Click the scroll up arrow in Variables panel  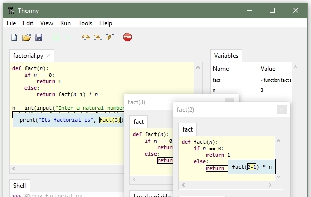295,67
